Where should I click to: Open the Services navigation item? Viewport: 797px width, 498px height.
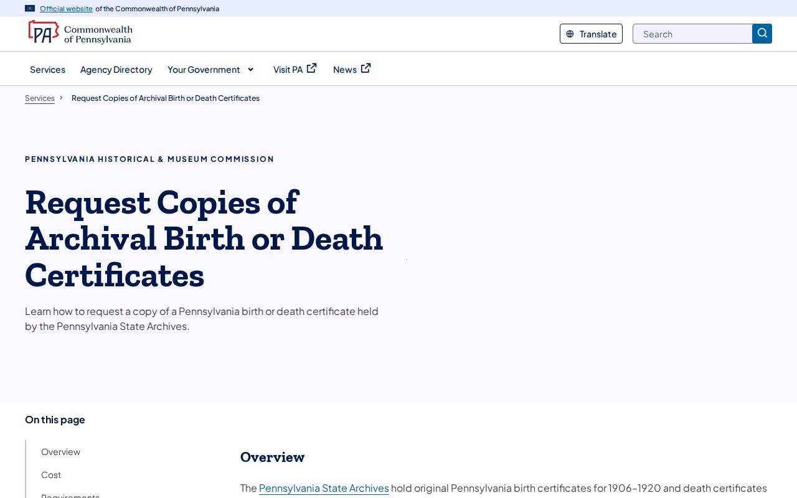point(47,69)
